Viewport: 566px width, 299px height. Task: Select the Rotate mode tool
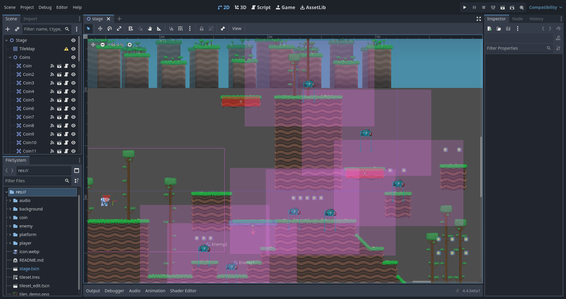[109, 29]
